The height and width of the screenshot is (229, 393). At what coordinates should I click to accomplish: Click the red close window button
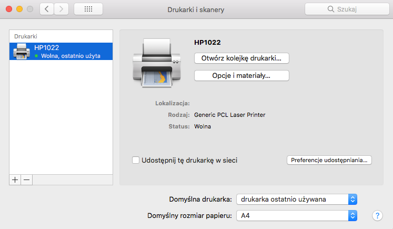coord(9,9)
